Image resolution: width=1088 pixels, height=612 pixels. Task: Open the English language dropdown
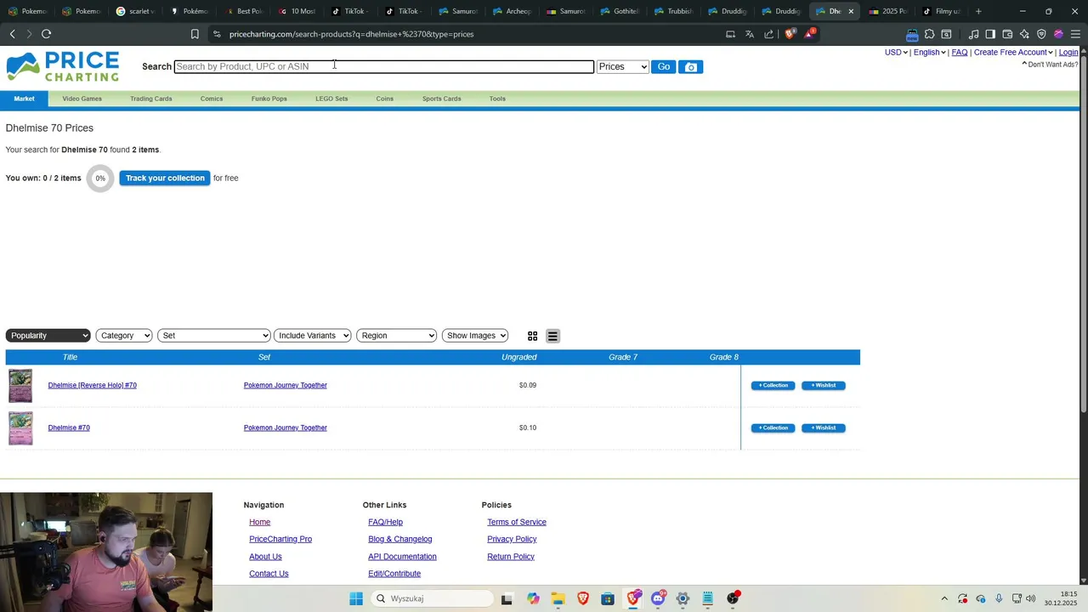pos(930,53)
